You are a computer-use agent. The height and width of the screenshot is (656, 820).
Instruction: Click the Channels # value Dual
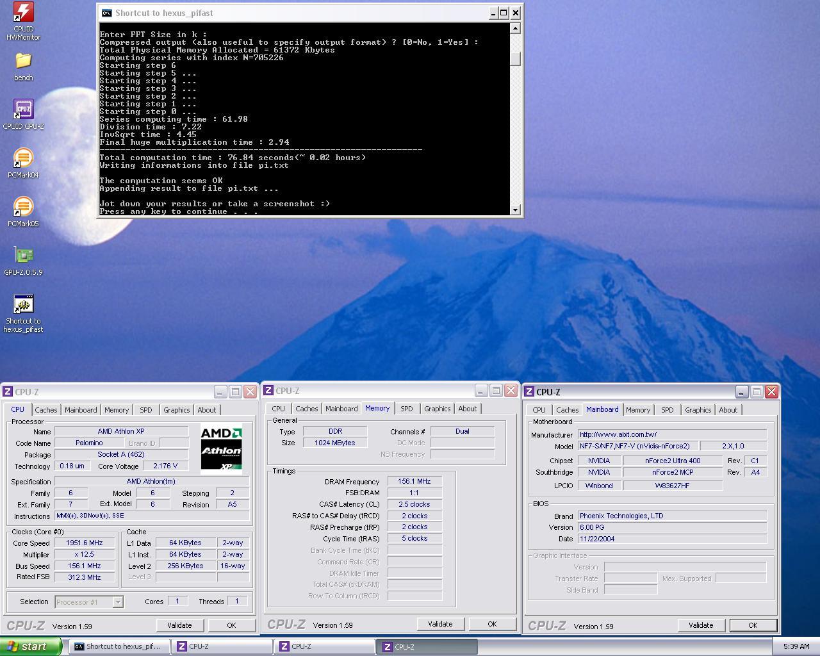point(463,431)
